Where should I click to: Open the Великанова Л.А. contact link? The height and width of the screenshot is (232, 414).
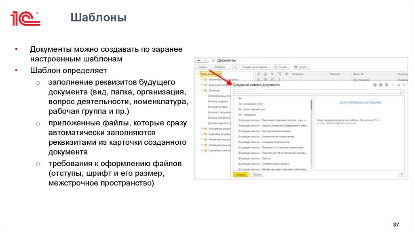[370, 120]
